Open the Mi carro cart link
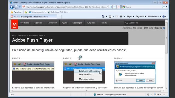 coord(148,28)
